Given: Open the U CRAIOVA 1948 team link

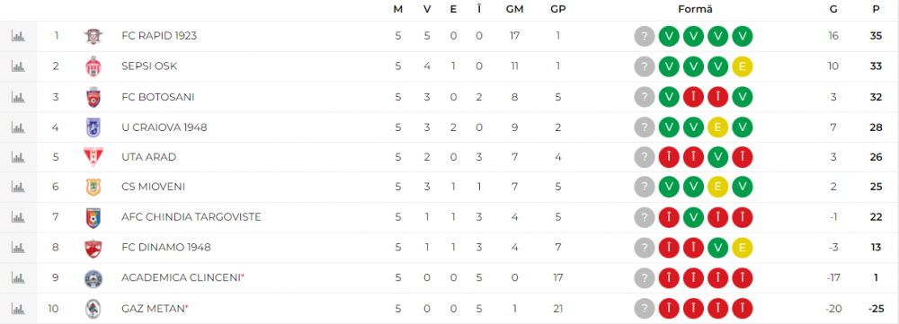Looking at the screenshot, I should 164,127.
